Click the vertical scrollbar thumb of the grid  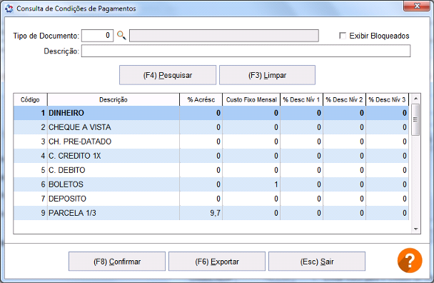(415, 119)
